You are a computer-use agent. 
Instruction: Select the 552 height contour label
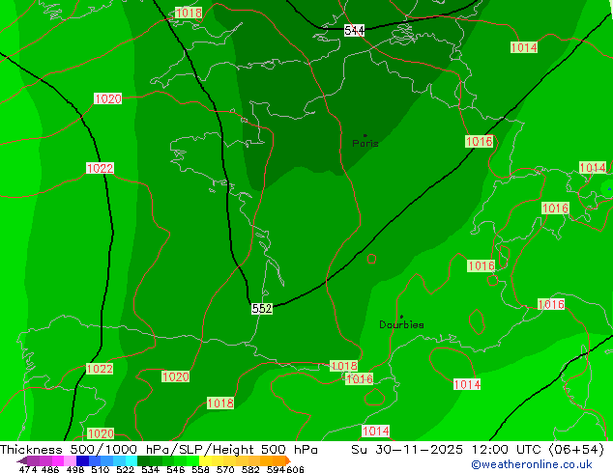tap(262, 309)
